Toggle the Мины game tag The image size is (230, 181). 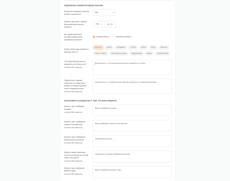click(x=149, y=53)
